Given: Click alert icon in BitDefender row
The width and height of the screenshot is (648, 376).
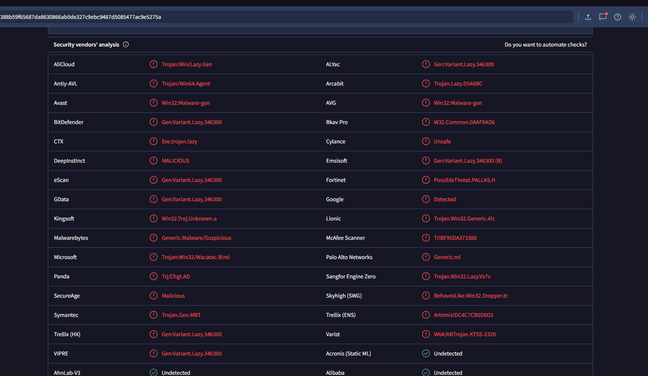Looking at the screenshot, I should click(x=154, y=122).
